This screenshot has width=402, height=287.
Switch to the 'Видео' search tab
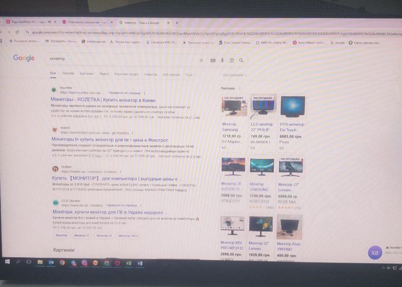pyautogui.click(x=104, y=74)
